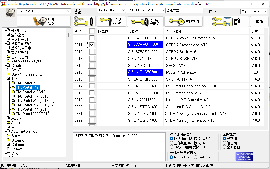Click the SIFLA1PLCB0300 long name cell

(x=145, y=72)
